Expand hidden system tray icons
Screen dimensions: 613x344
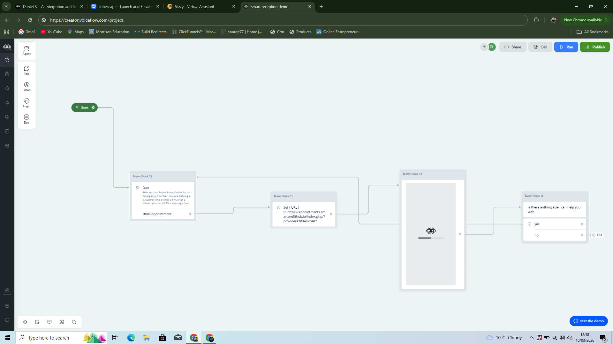pyautogui.click(x=532, y=338)
